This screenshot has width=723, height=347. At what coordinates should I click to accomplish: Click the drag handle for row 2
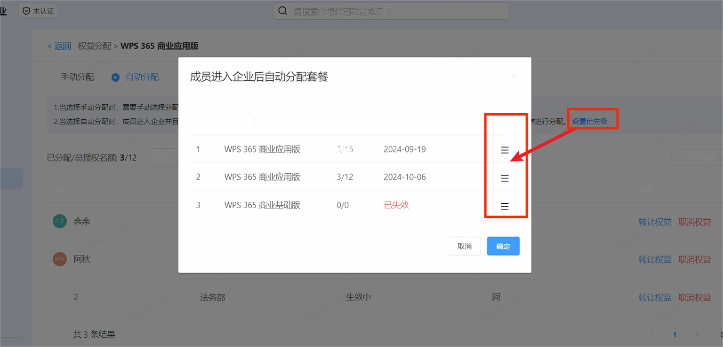pyautogui.click(x=505, y=178)
